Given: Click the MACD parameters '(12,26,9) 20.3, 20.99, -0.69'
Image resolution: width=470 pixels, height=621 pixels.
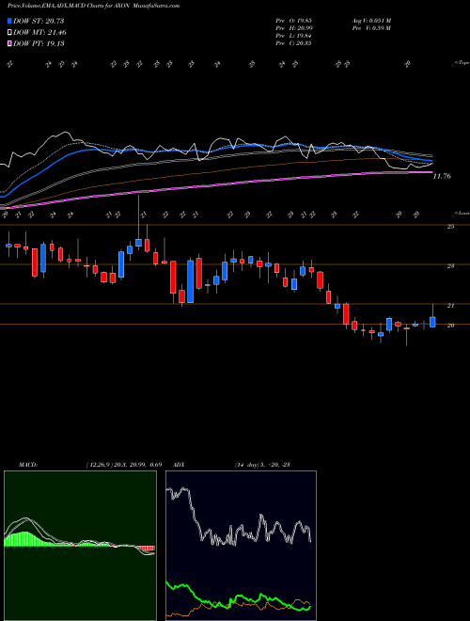Looking at the screenshot, I should point(123,465).
